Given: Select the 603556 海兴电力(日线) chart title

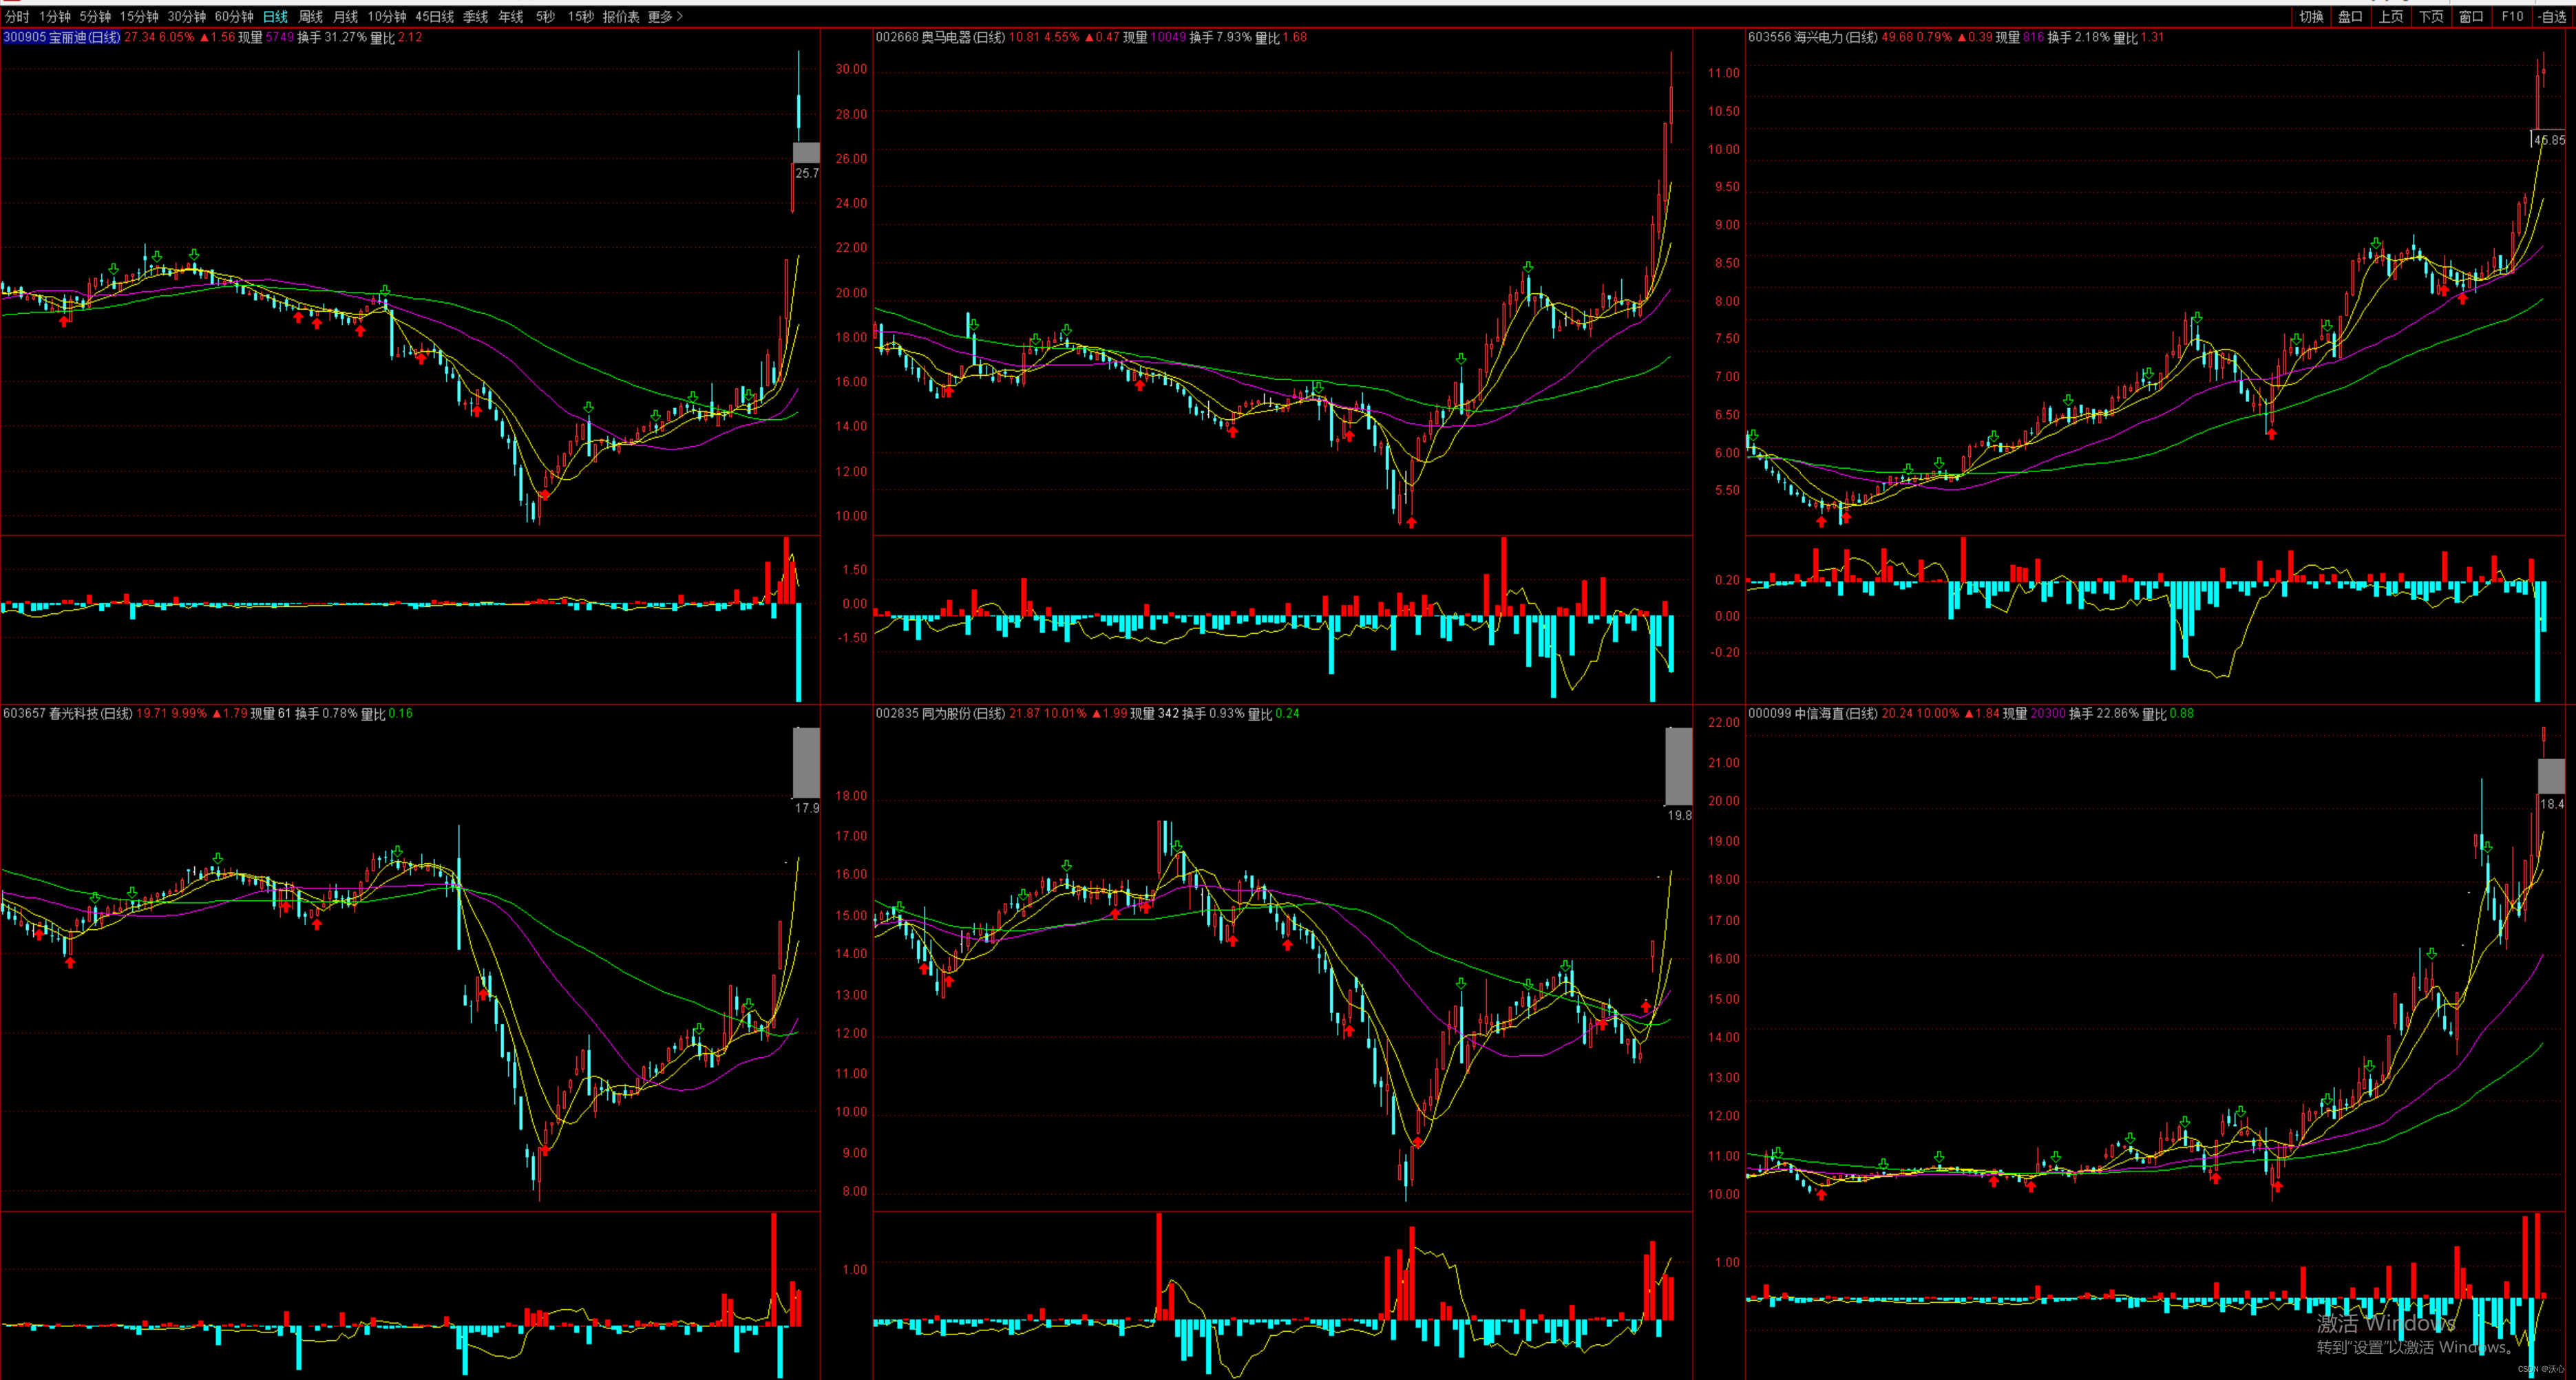Looking at the screenshot, I should click(1813, 38).
